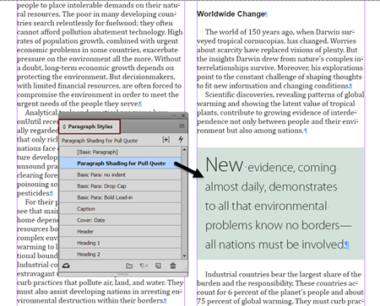Click the Create New Style plus icon
This screenshot has width=380, height=306.
pyautogui.click(x=166, y=140)
